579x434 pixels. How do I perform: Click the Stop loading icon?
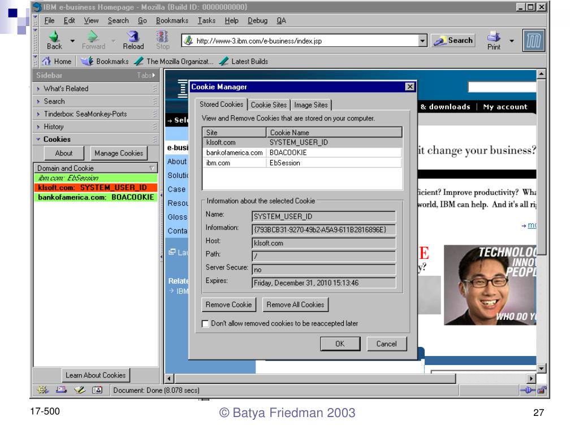pos(162,36)
